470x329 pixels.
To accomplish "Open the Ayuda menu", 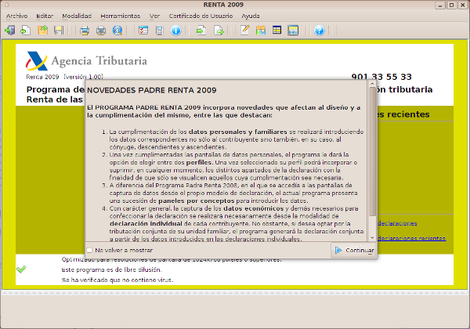I will pyautogui.click(x=252, y=15).
